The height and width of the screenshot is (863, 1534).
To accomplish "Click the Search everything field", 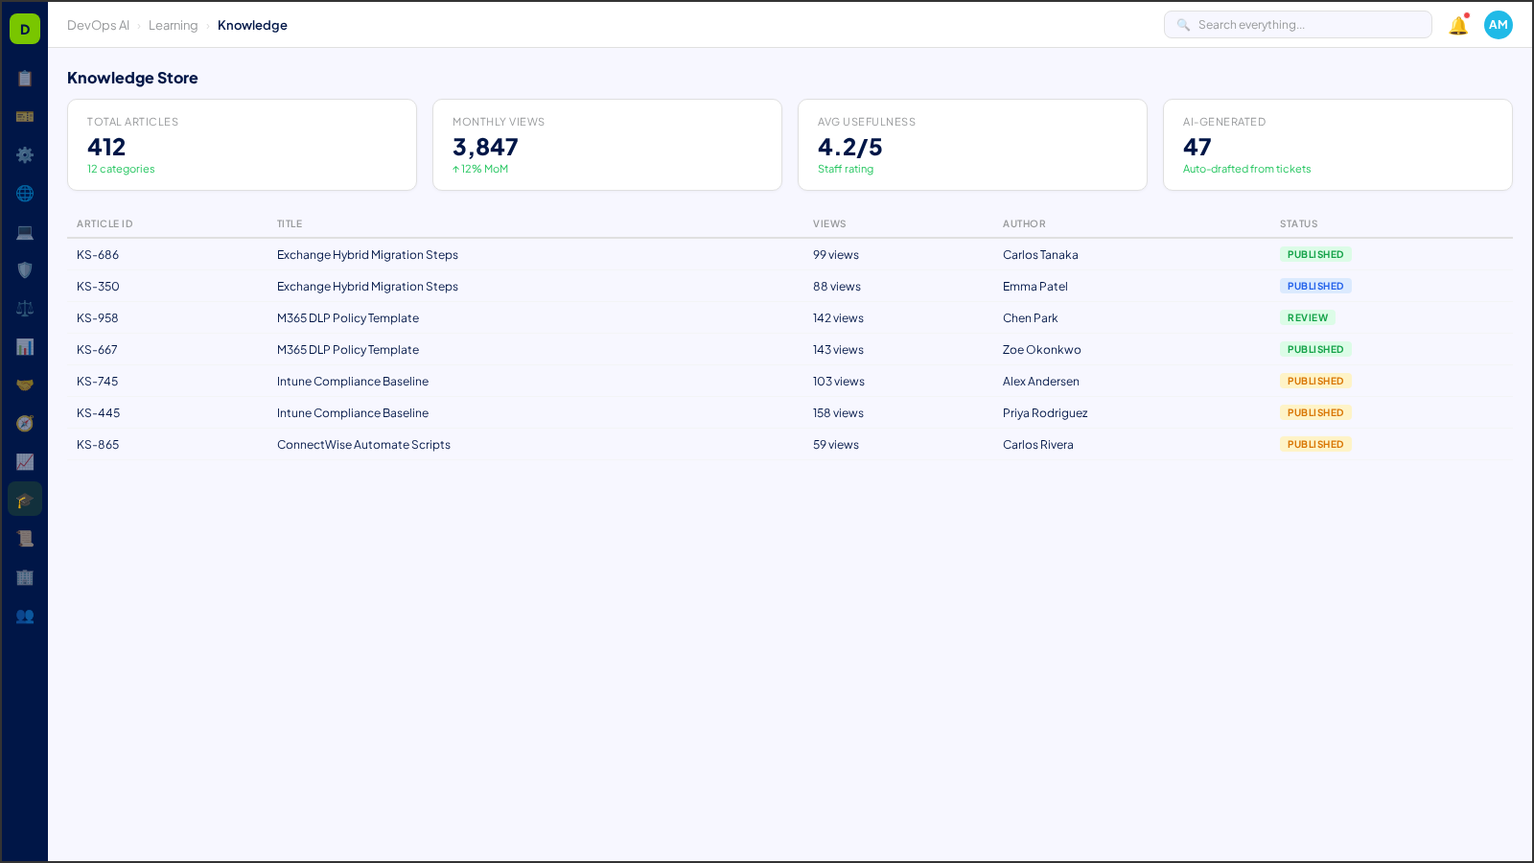I will point(1297,24).
